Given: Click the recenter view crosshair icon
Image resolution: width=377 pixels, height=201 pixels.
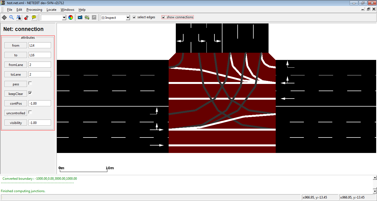Looking at the screenshot, I should 4,17.
